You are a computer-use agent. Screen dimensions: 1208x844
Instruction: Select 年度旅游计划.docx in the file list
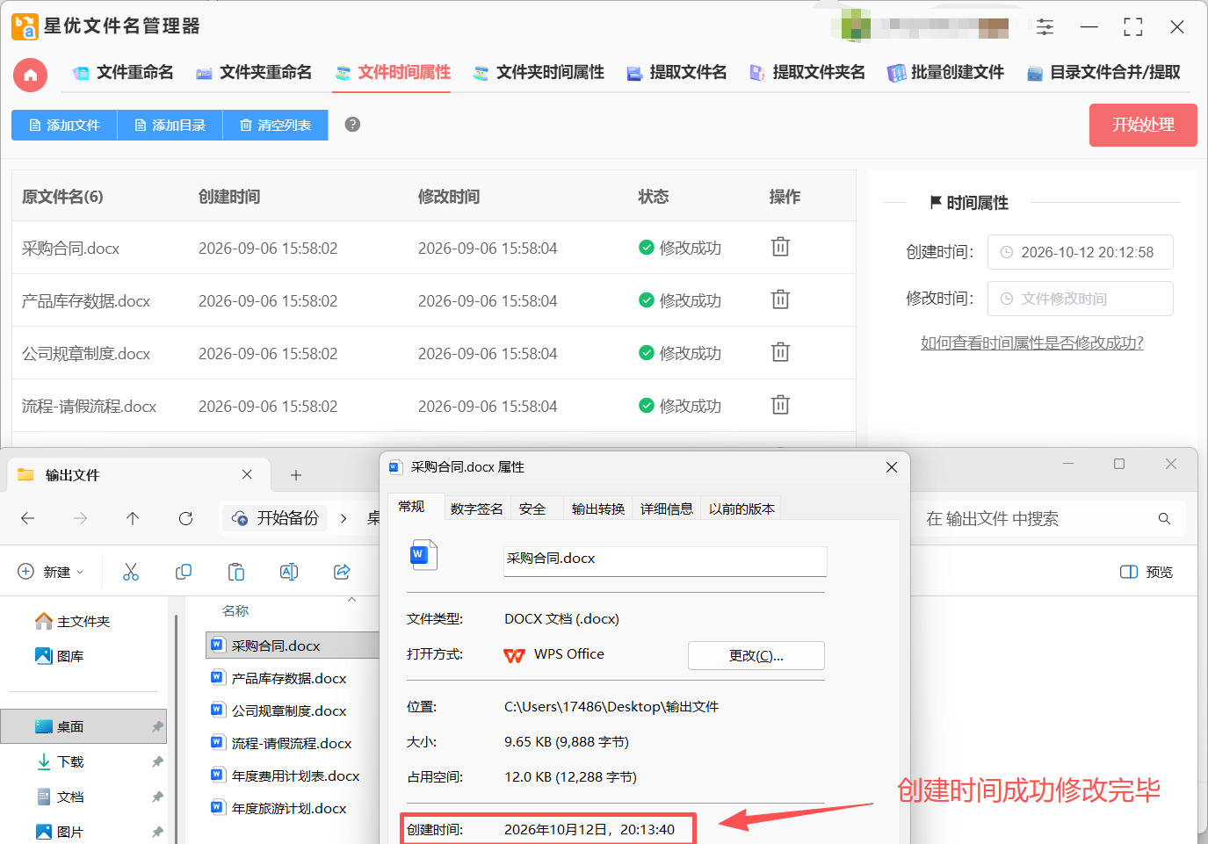pyautogui.click(x=288, y=808)
